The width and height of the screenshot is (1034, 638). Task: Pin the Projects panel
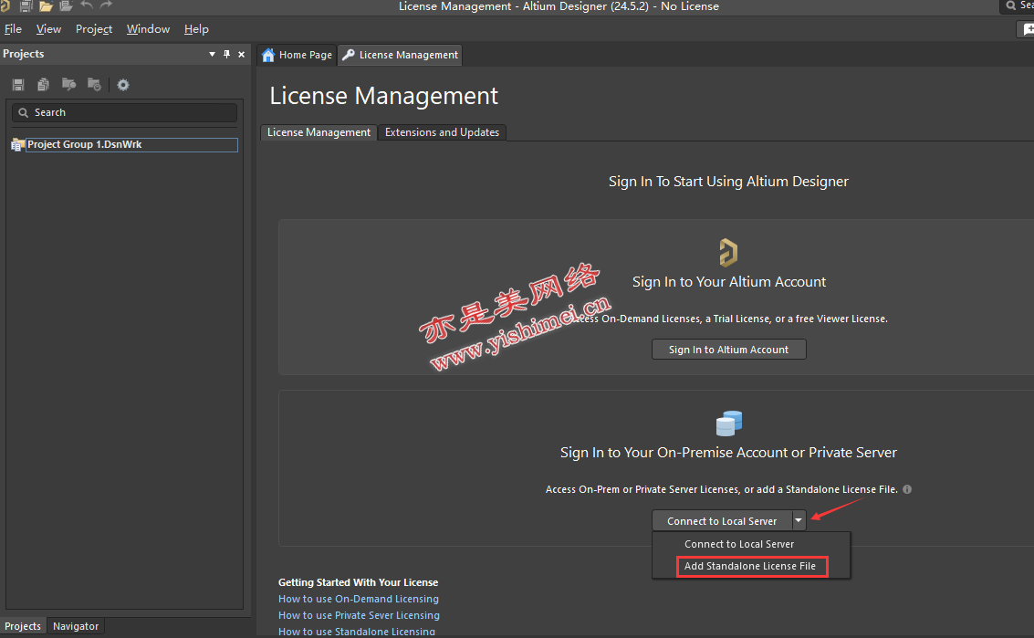pos(227,54)
